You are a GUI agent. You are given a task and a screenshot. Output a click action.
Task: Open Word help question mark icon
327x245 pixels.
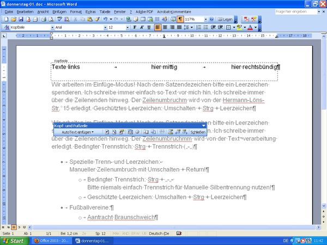coord(211,20)
